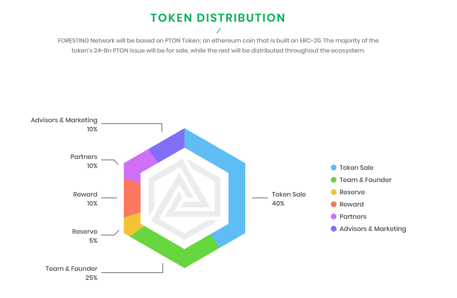The width and height of the screenshot is (457, 298).
Task: Click the purple Advisors & Marketing legend hexagon
Action: (x=334, y=229)
